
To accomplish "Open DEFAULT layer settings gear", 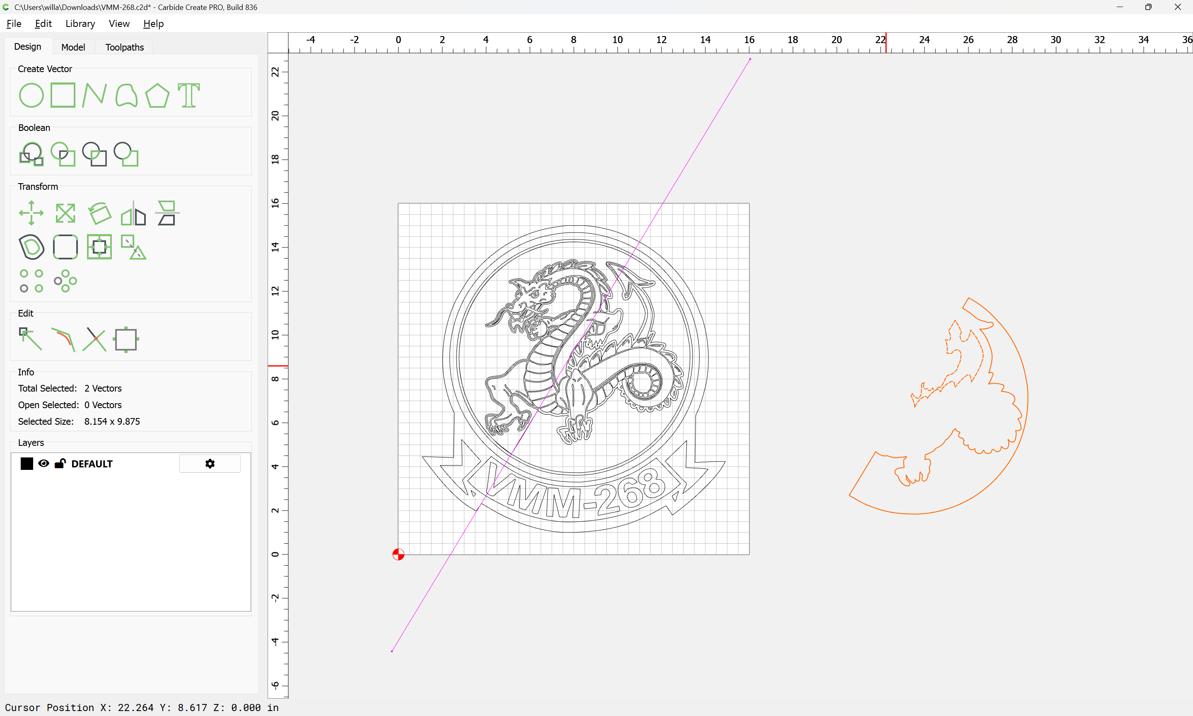I will (x=210, y=464).
